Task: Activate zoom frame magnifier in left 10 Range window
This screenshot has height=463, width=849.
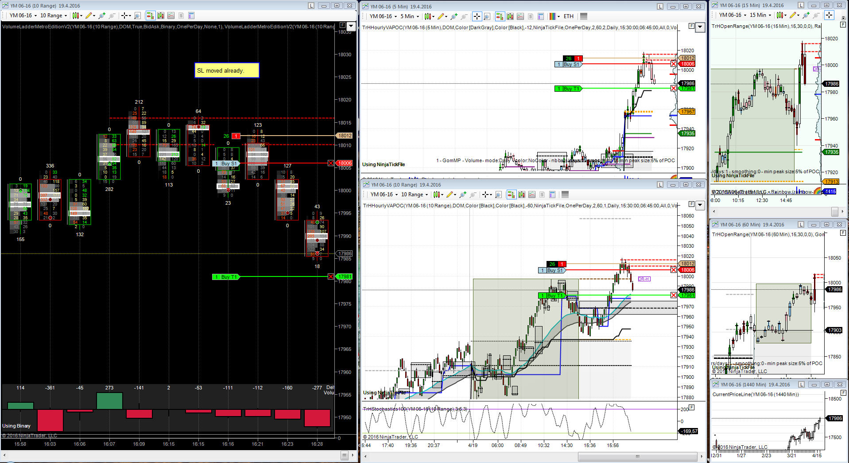Action: coord(137,16)
